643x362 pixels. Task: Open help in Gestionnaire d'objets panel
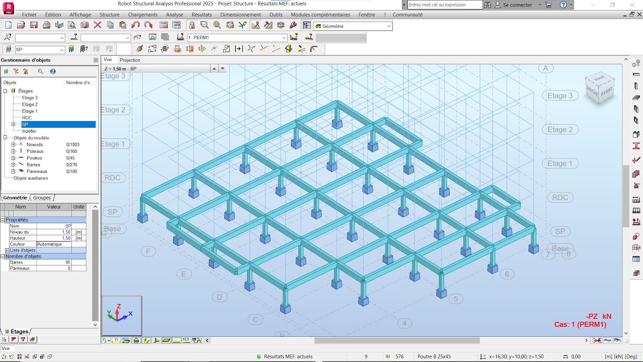[53, 71]
